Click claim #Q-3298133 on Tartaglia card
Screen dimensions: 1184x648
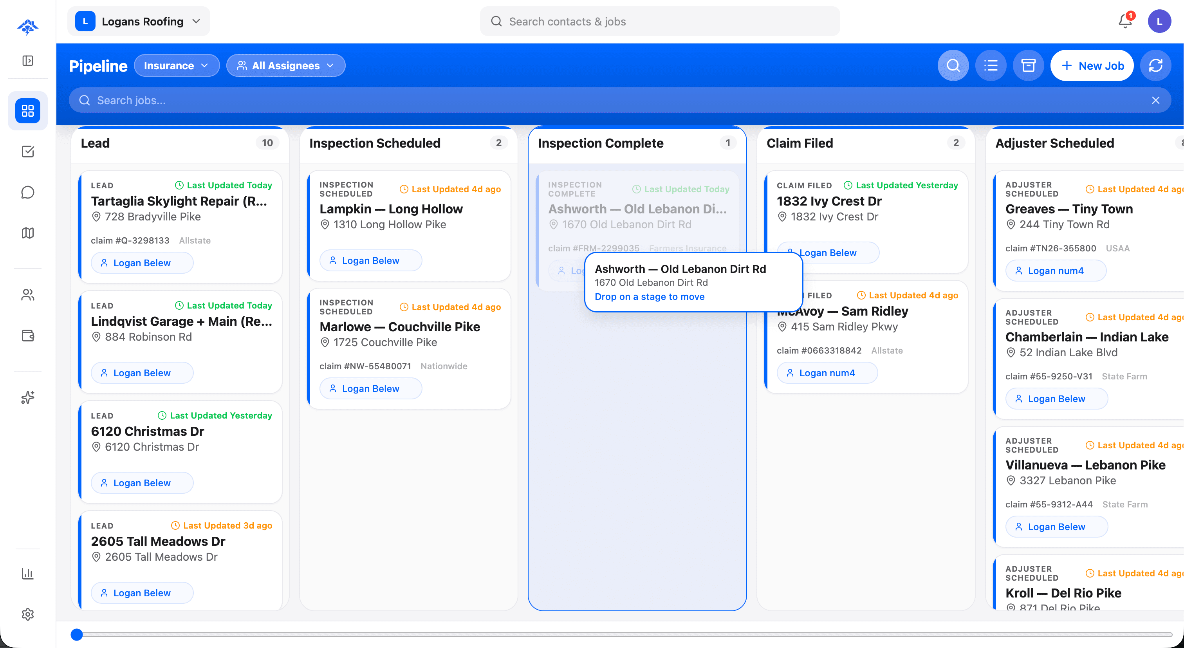(x=130, y=240)
